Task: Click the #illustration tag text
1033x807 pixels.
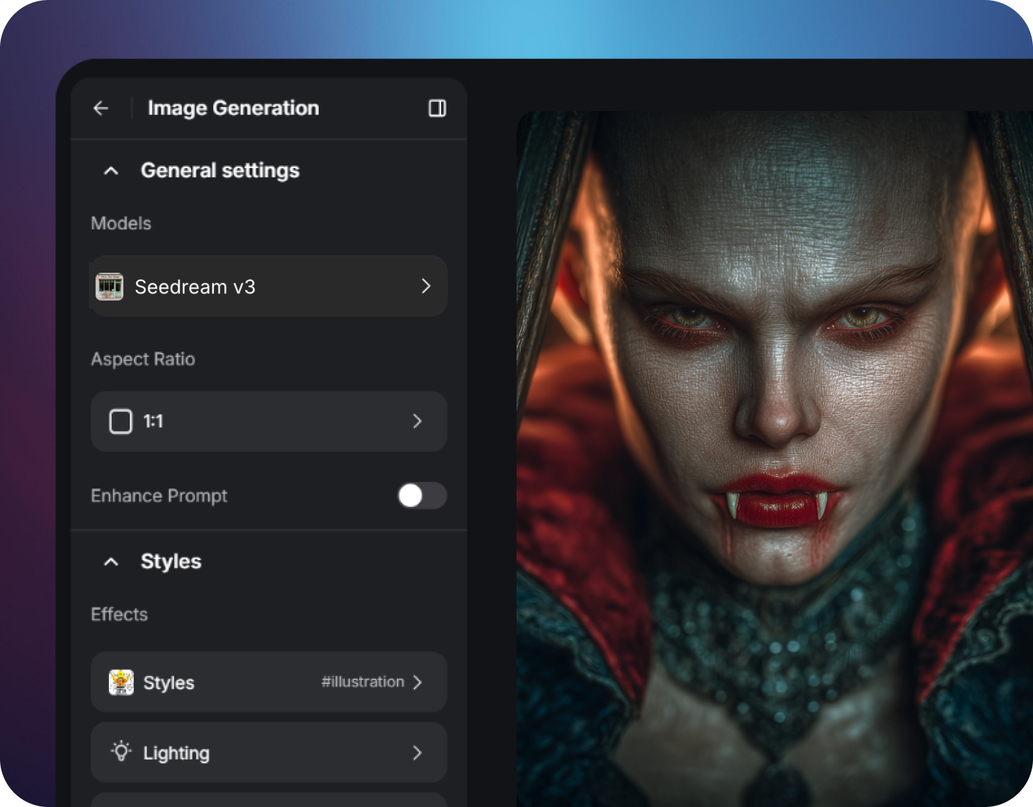Action: coord(362,682)
